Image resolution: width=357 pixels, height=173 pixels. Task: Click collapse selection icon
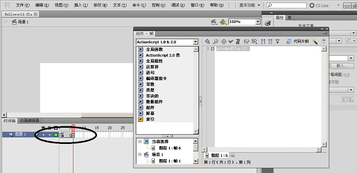click(270, 42)
